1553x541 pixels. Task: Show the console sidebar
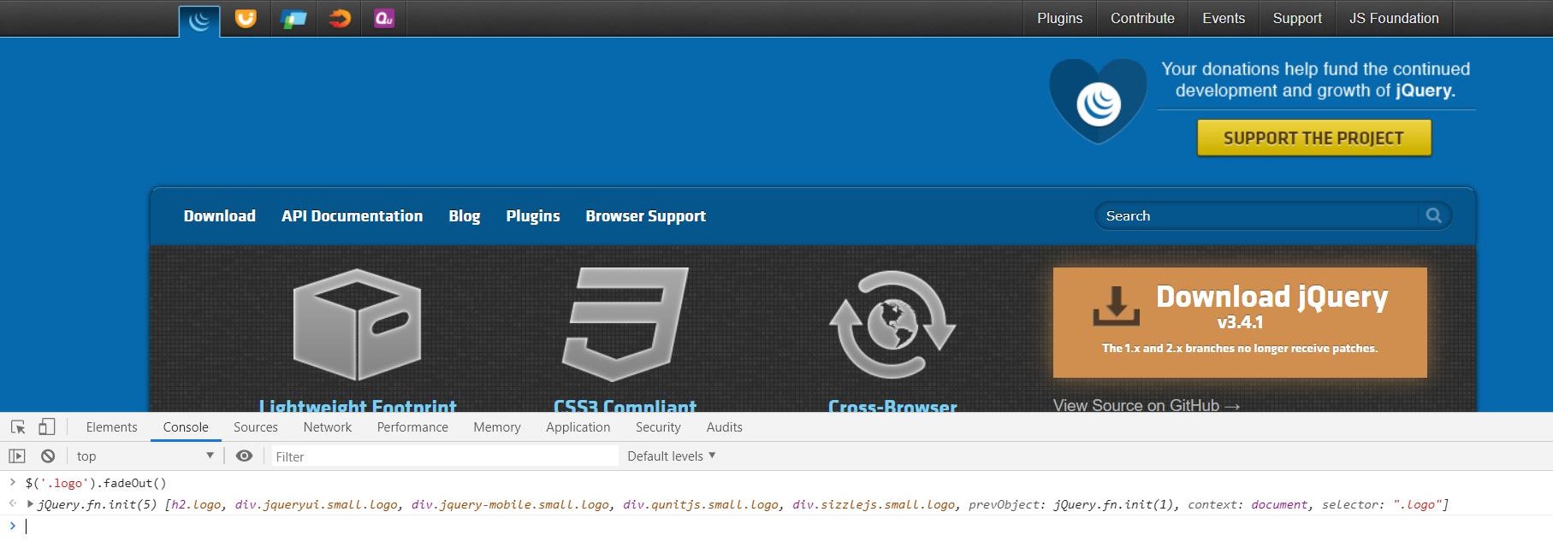point(17,456)
